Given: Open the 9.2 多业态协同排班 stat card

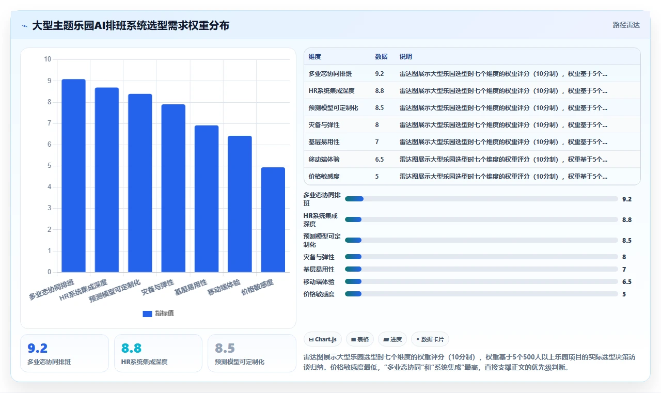Looking at the screenshot, I should [x=65, y=353].
